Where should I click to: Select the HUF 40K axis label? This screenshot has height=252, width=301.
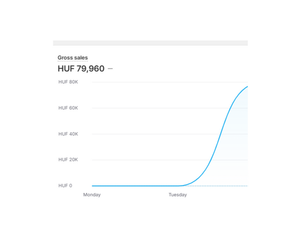[68, 134]
